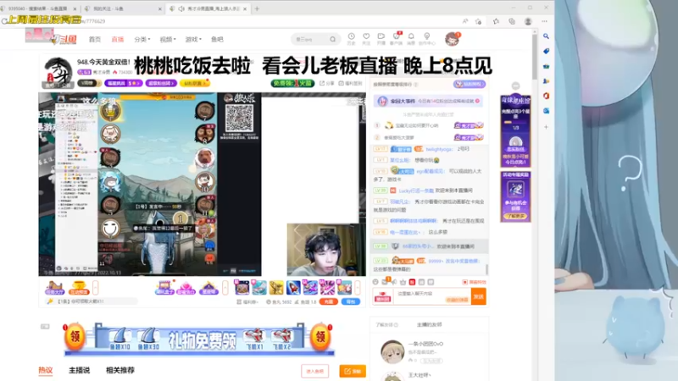678x381 pixels.
Task: Click the yellow 钻粉荣耀 badge
Action: coord(195,83)
